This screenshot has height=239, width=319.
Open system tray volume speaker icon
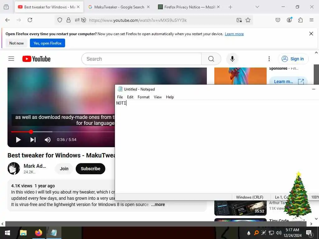[278, 233]
